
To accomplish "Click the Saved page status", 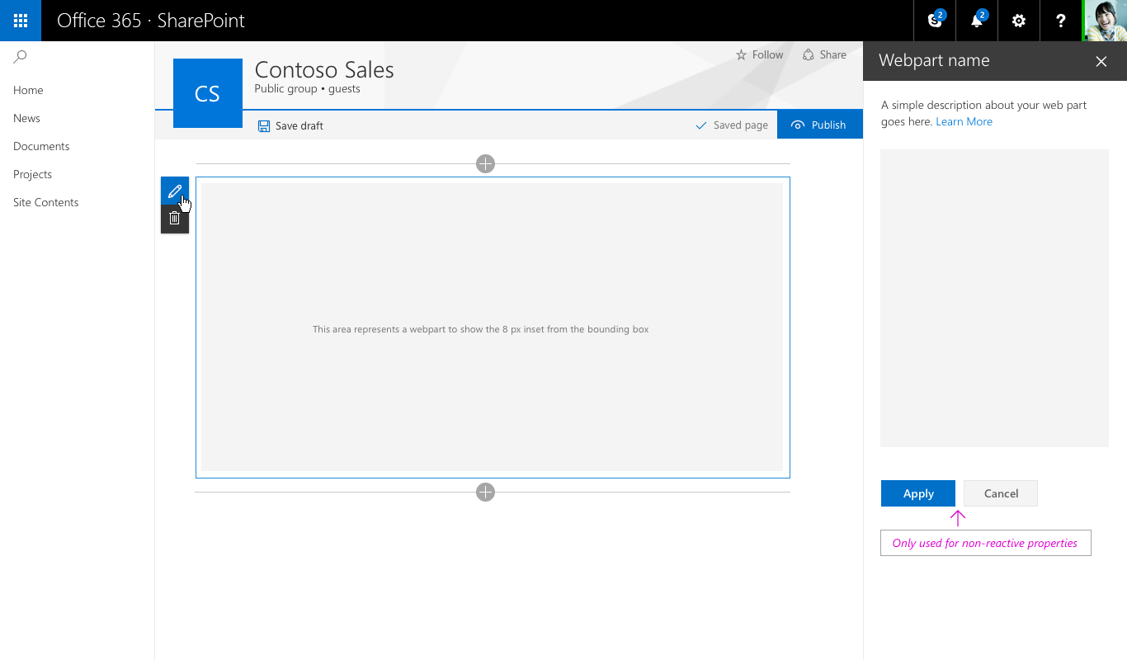I will click(732, 125).
